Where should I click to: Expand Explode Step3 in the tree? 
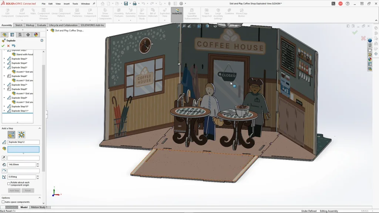pyautogui.click(x=4, y=59)
